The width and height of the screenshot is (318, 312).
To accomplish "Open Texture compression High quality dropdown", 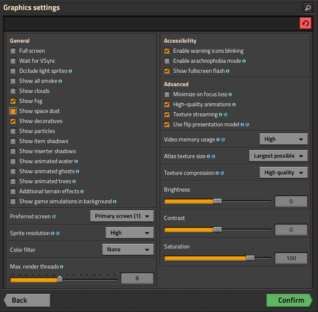I will [x=284, y=173].
